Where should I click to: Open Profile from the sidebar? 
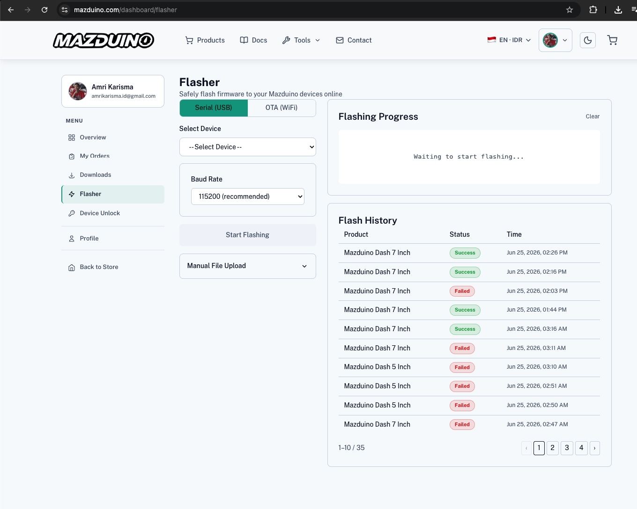click(113, 239)
